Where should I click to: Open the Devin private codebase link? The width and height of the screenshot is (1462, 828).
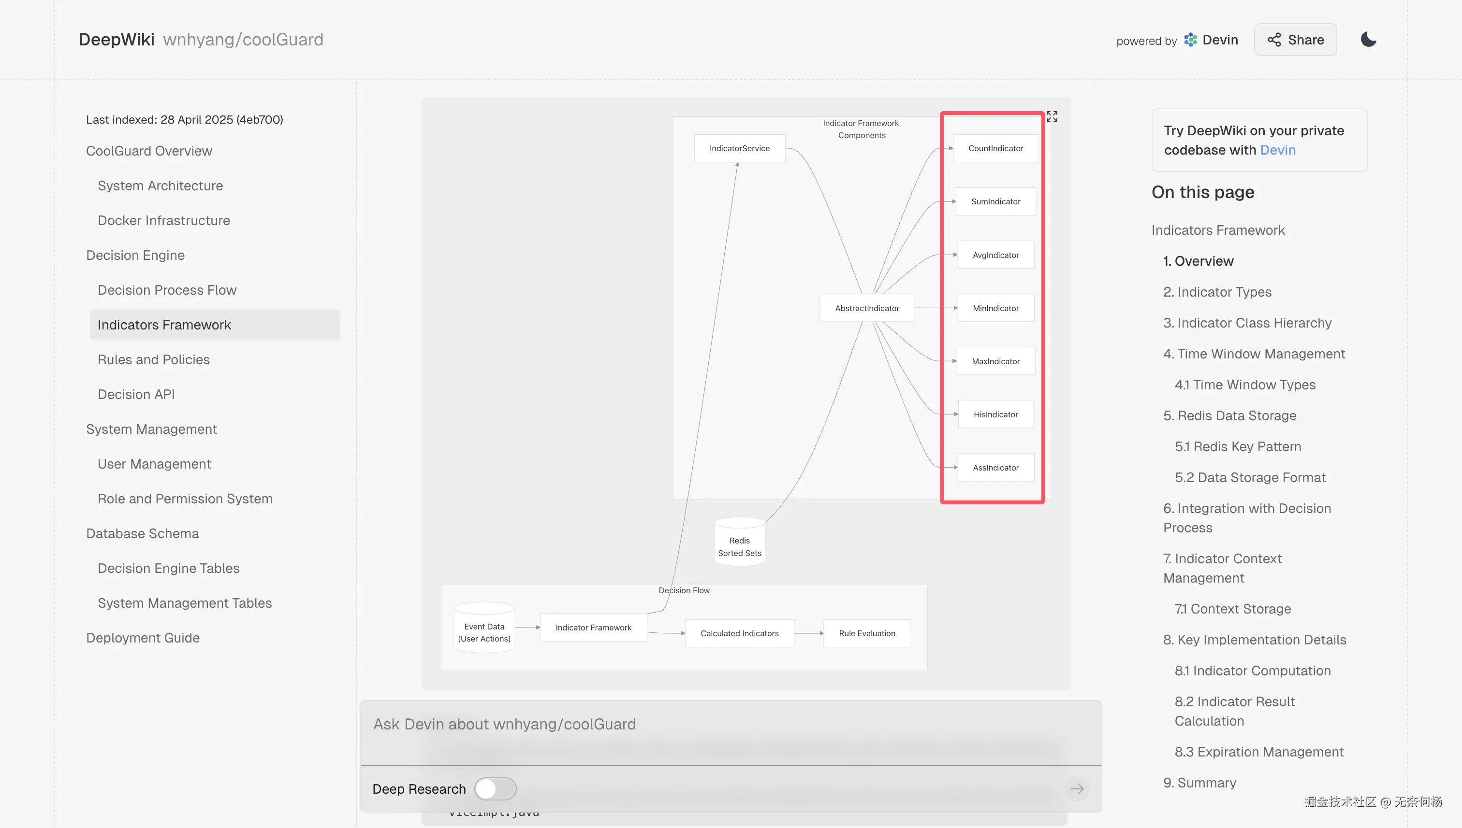pos(1278,150)
